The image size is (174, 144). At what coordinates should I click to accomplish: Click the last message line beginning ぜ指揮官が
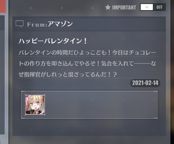point(68,74)
